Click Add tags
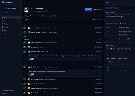 (x=110, y=73)
